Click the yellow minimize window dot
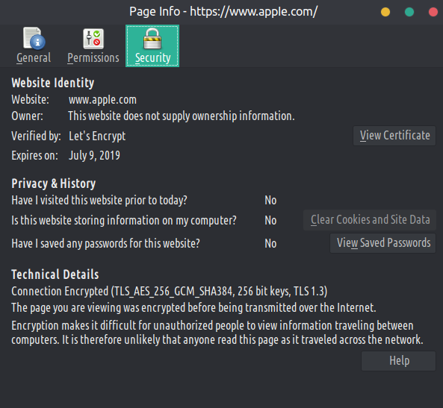Screen dimensions: 443x408 (x=385, y=12)
